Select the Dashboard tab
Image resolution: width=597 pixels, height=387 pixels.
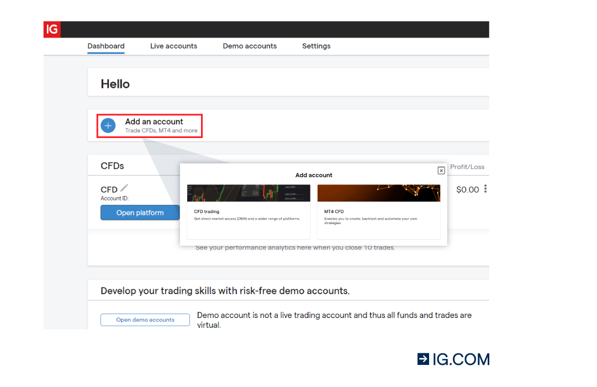click(x=105, y=46)
